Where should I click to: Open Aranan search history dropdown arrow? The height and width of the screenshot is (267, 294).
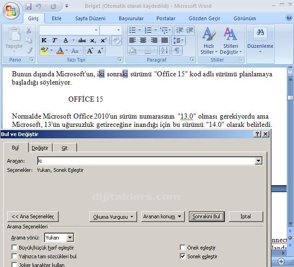(x=258, y=161)
